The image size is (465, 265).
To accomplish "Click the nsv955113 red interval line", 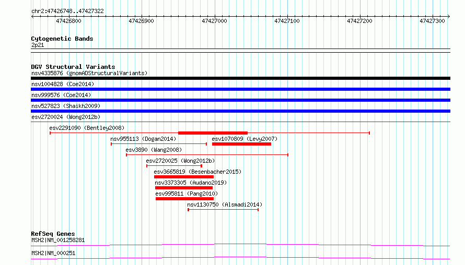I will pyautogui.click(x=159, y=144).
